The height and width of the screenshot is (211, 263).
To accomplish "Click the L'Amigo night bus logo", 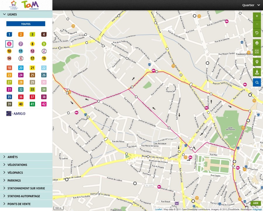I will (x=16, y=113).
